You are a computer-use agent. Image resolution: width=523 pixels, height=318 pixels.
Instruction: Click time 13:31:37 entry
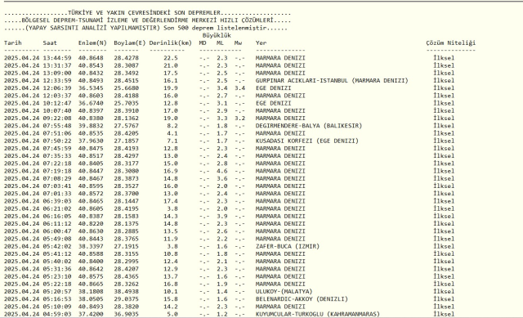[57, 65]
